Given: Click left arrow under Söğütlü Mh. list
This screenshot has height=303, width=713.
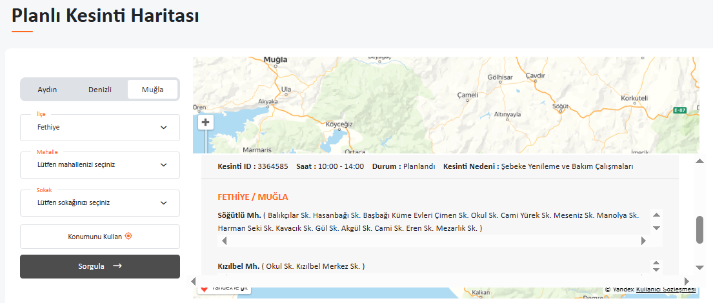Looking at the screenshot, I should (x=224, y=240).
